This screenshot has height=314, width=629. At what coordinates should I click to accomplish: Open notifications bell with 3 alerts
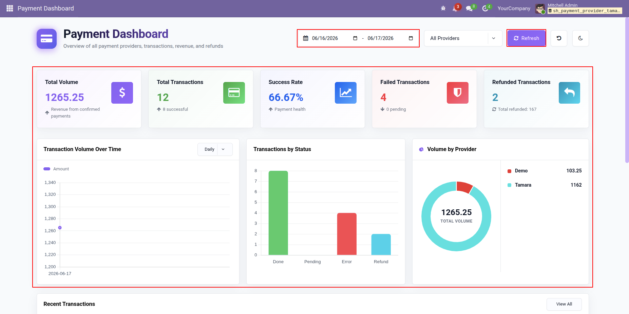point(455,8)
